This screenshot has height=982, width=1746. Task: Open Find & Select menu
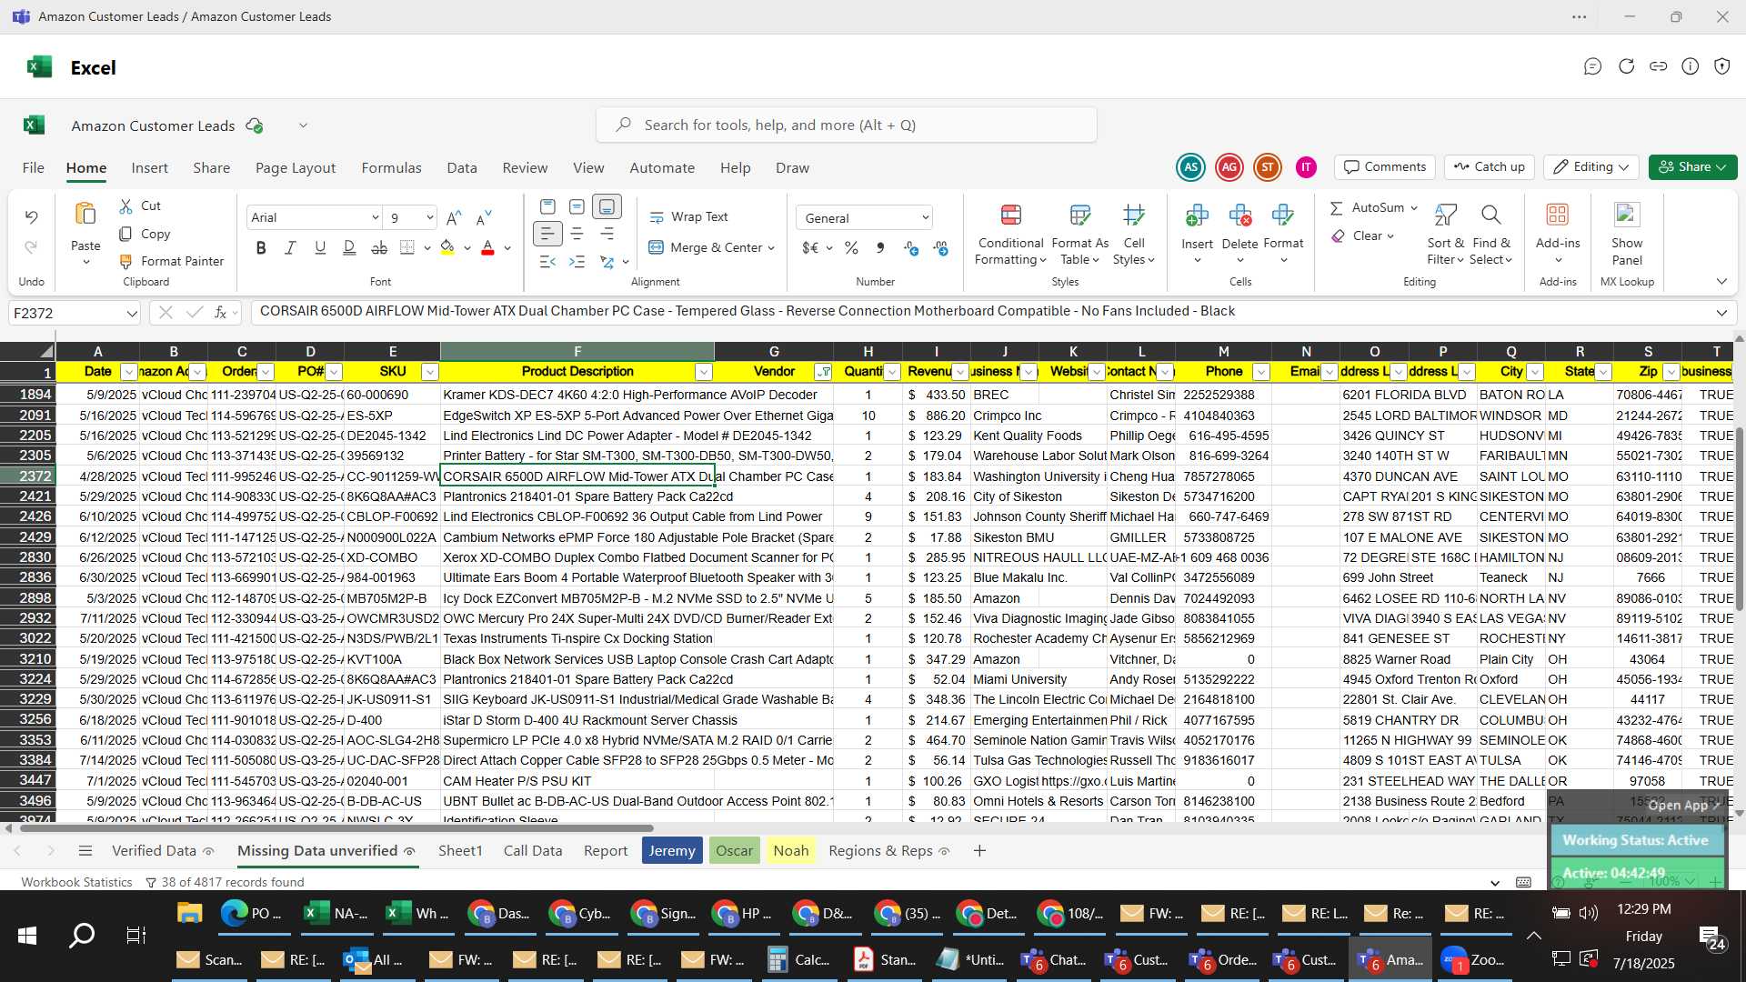pos(1491,235)
